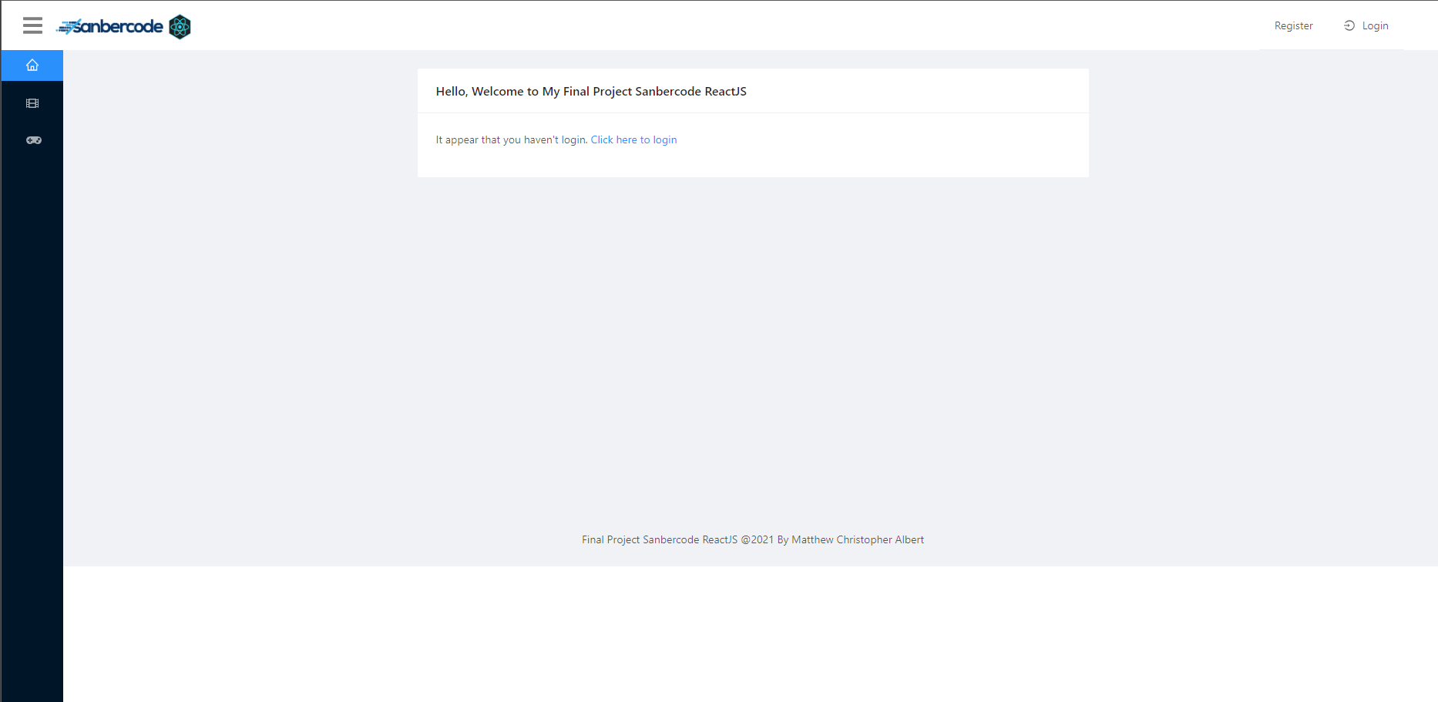The image size is (1438, 702).
Task: Click the login arrow icon in header
Action: point(1349,25)
